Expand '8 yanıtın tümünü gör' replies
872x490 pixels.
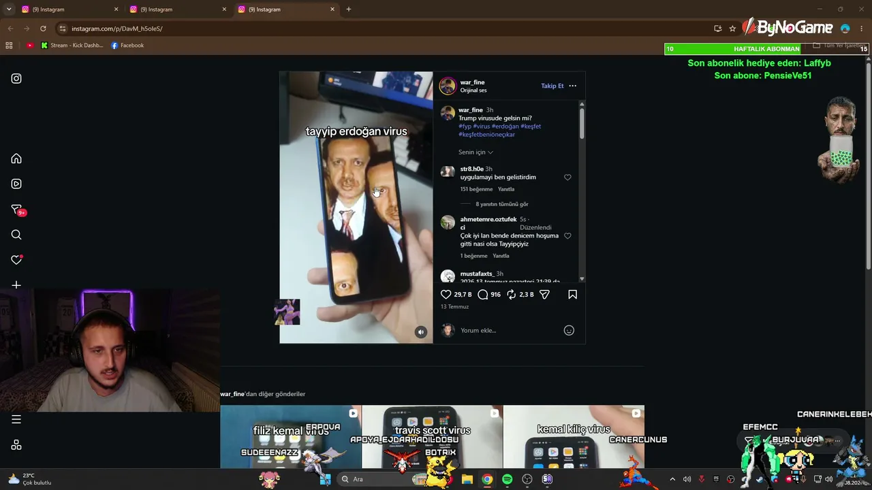pos(502,204)
